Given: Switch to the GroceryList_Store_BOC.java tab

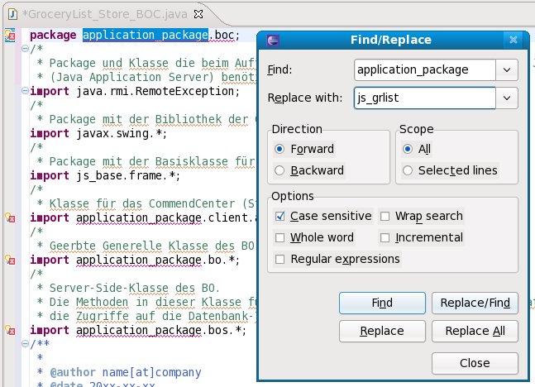Looking at the screenshot, I should 99,14.
